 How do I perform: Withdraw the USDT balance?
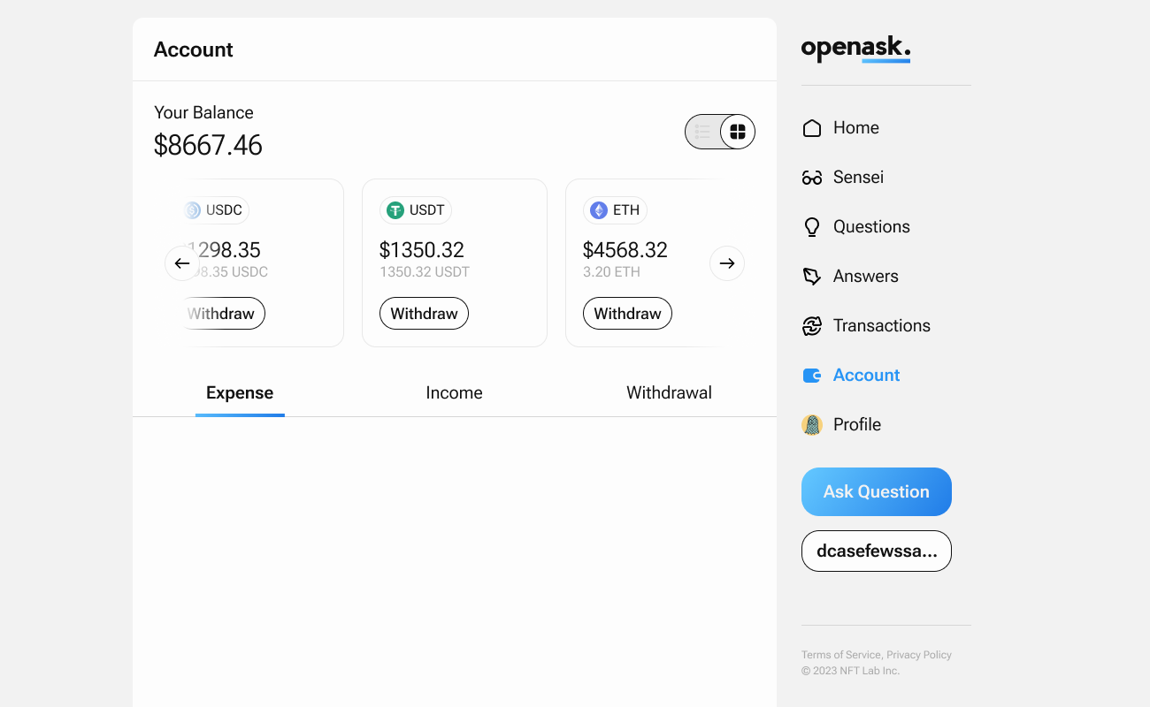[x=424, y=313]
